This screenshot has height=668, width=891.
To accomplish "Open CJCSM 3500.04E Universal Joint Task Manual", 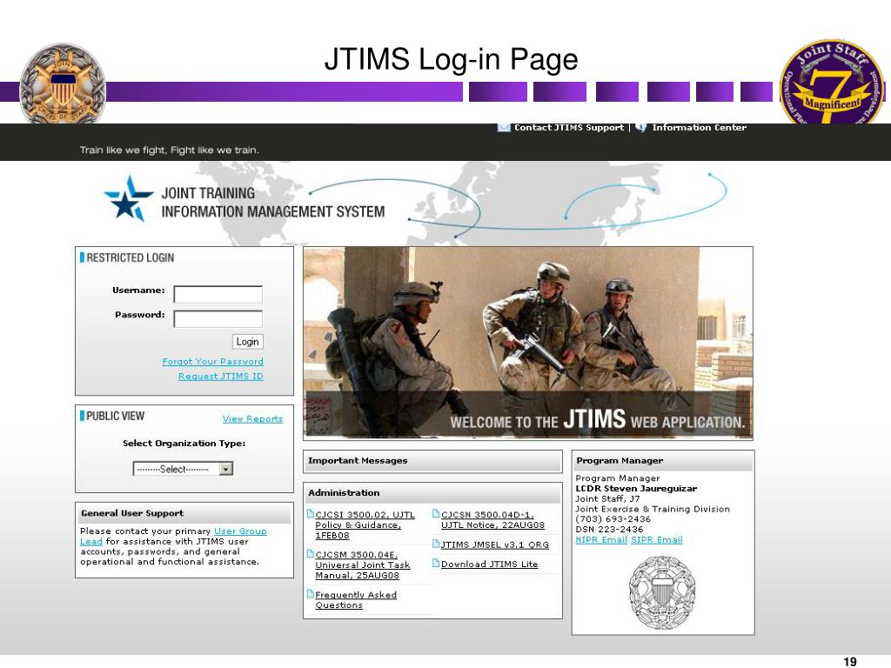I will 363,565.
